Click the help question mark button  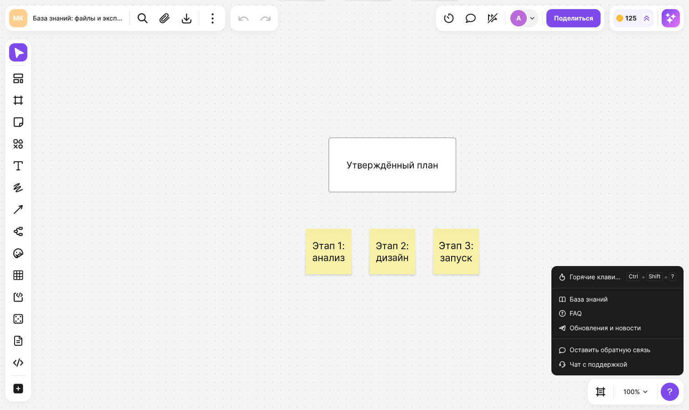(670, 392)
